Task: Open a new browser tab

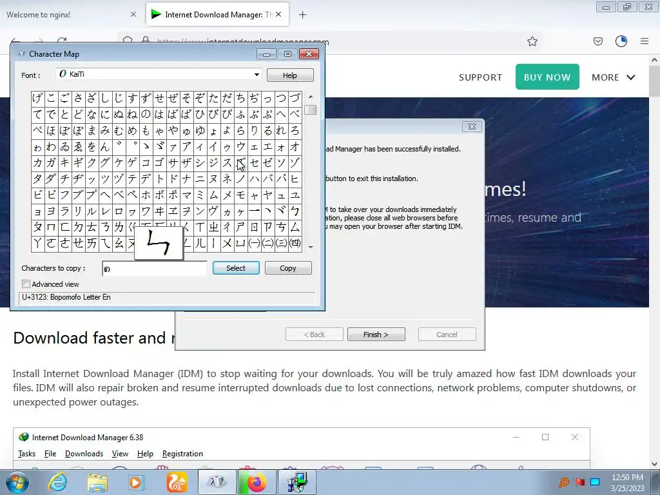Action: [x=302, y=15]
